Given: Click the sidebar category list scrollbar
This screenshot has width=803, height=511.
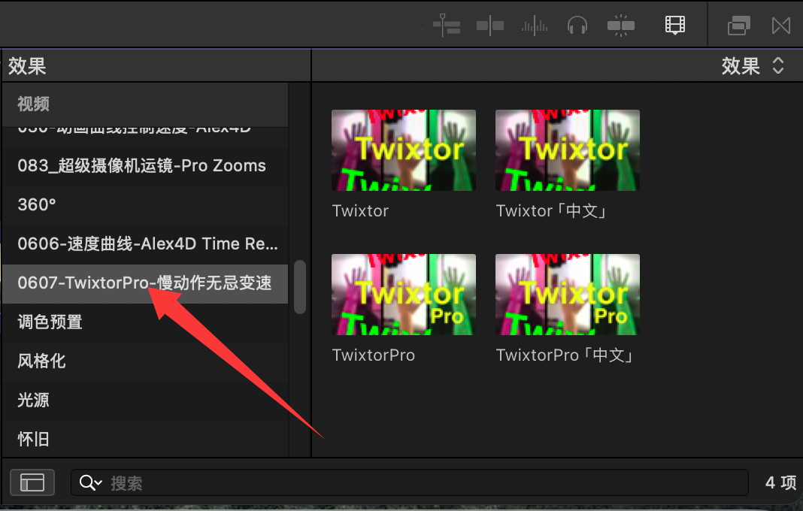Looking at the screenshot, I should click(x=300, y=287).
